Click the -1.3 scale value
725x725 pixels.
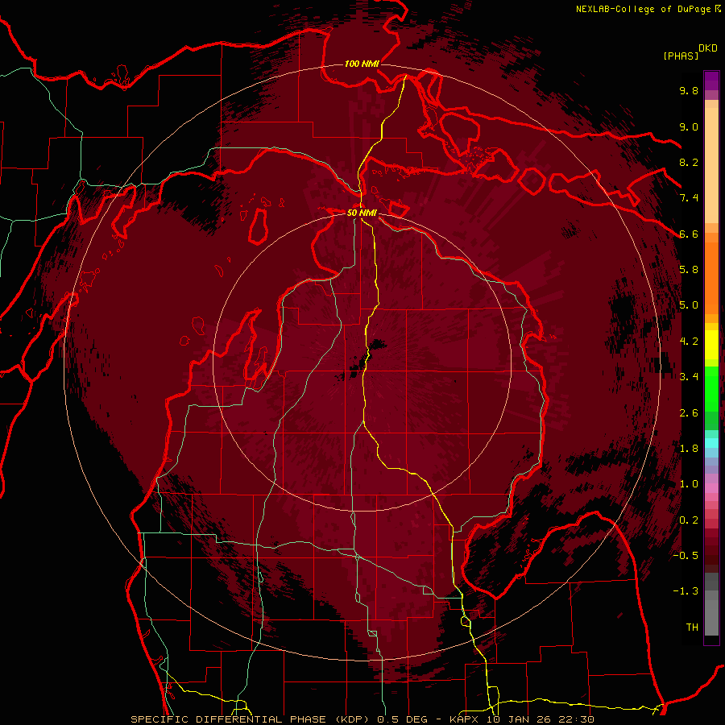pyautogui.click(x=686, y=591)
